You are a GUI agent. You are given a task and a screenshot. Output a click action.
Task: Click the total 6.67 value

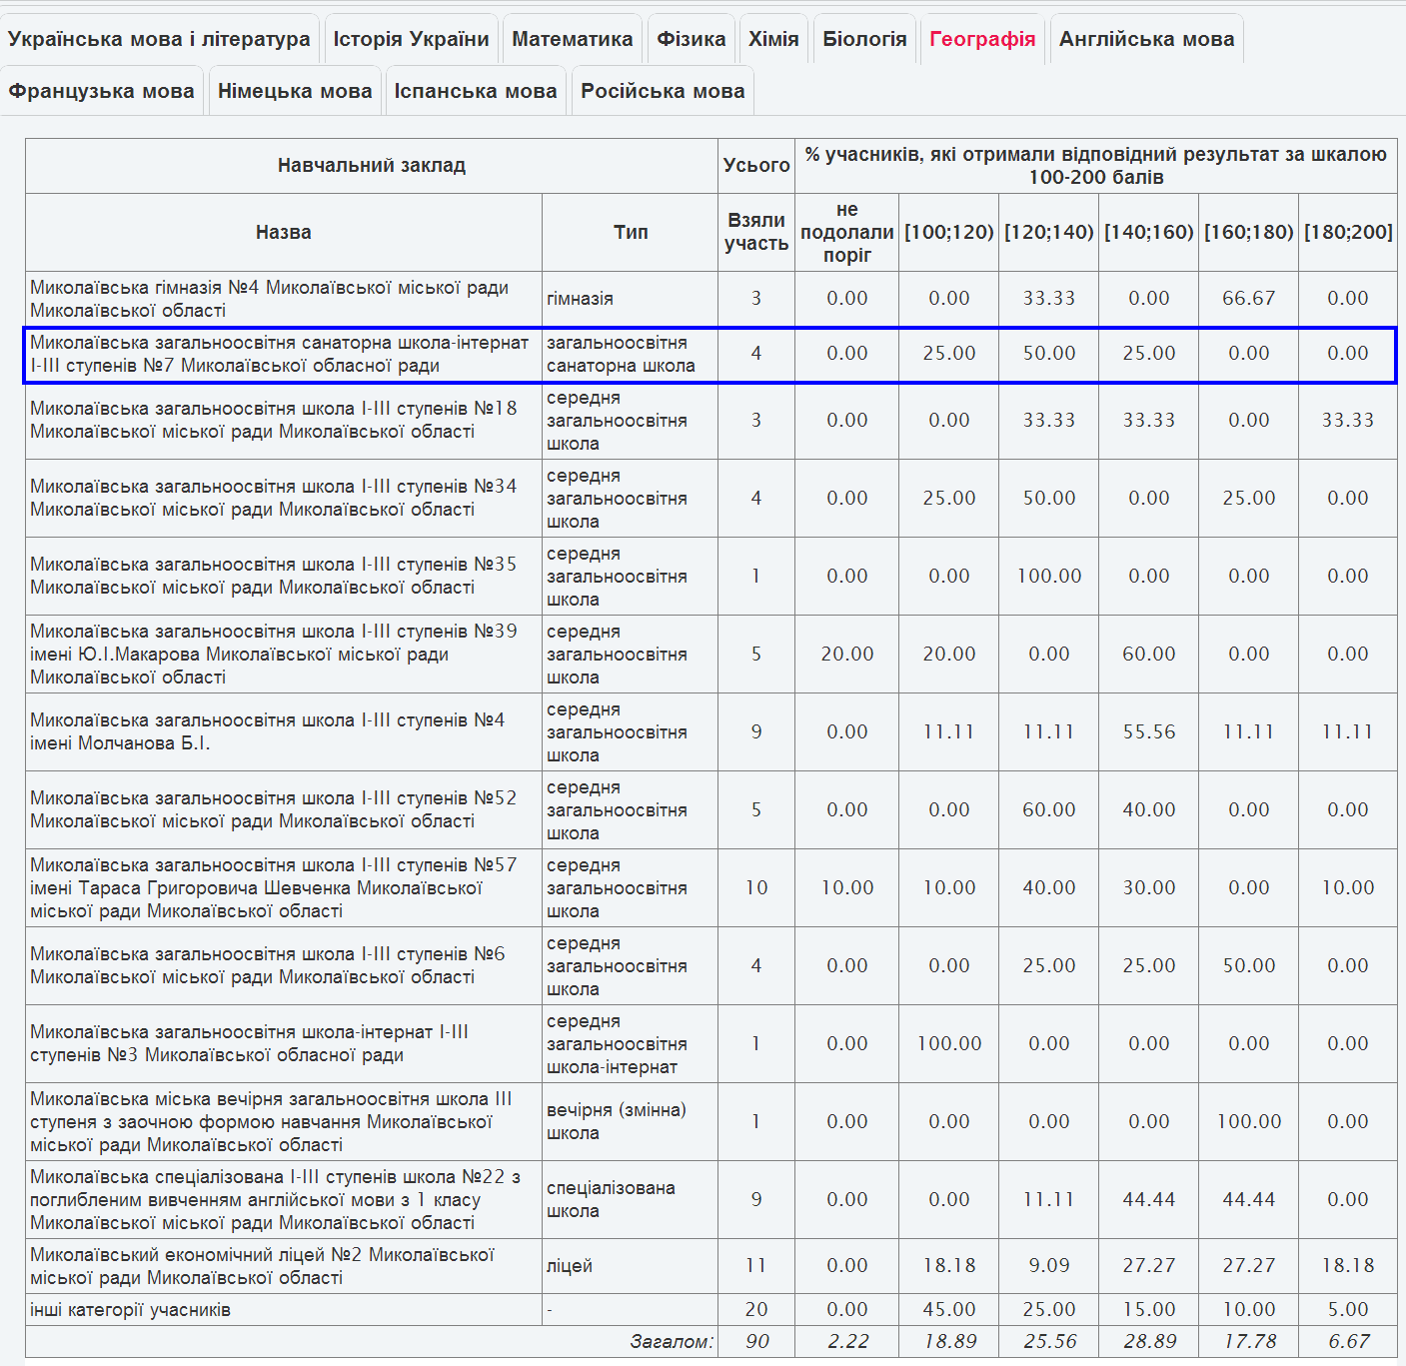click(x=1348, y=1342)
